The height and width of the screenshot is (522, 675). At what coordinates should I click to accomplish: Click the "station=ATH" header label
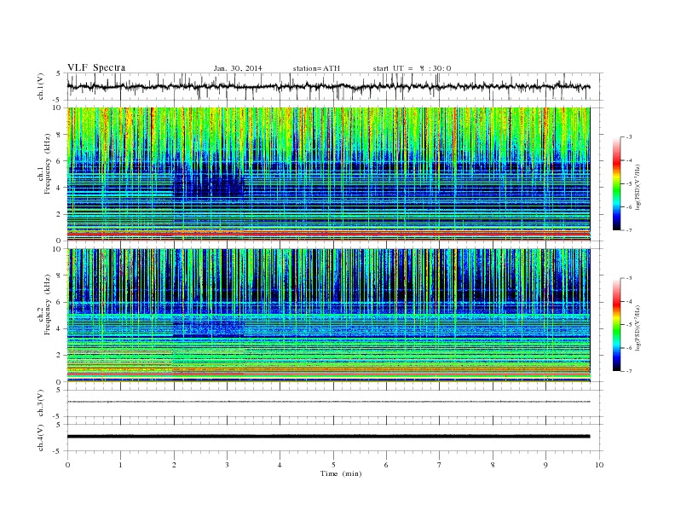point(316,68)
